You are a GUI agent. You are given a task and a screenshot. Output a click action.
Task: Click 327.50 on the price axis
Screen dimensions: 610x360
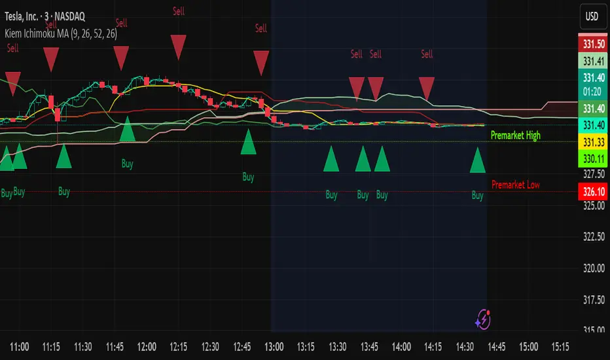click(x=594, y=174)
